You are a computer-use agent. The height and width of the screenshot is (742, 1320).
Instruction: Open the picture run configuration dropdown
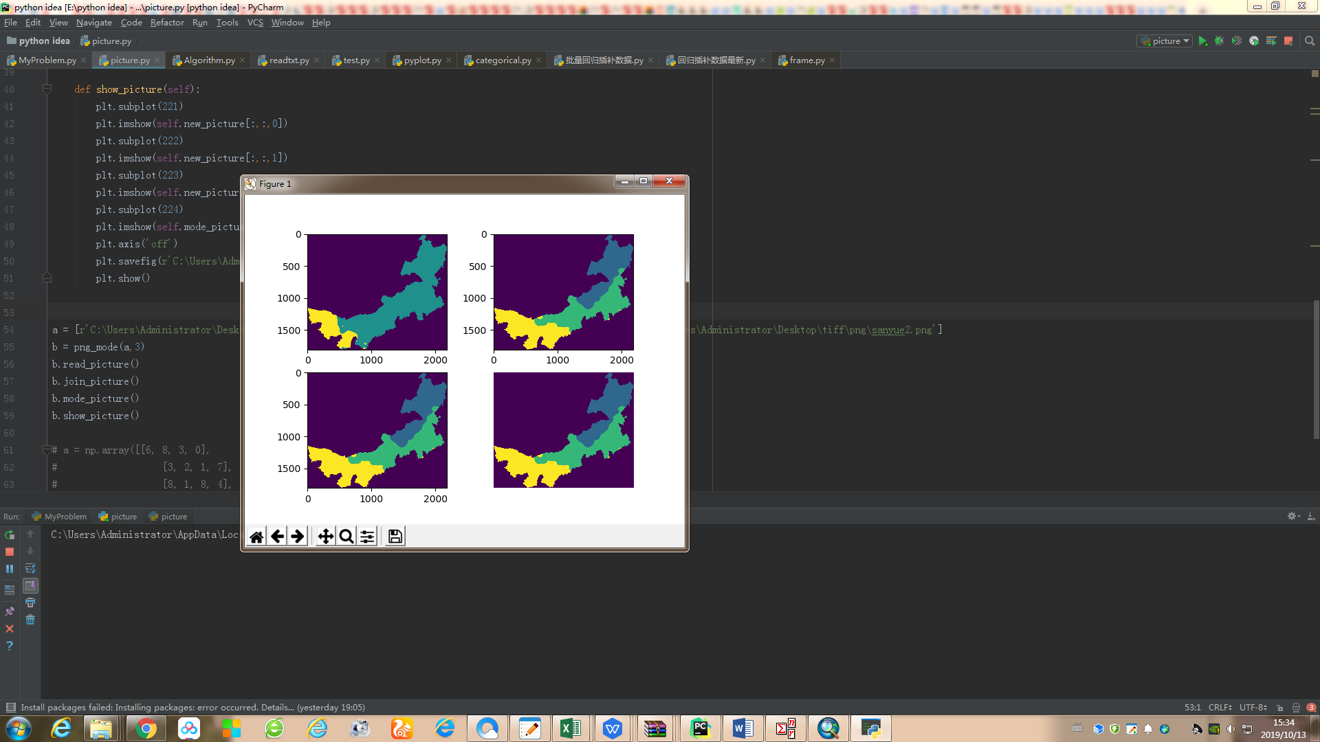point(1165,41)
